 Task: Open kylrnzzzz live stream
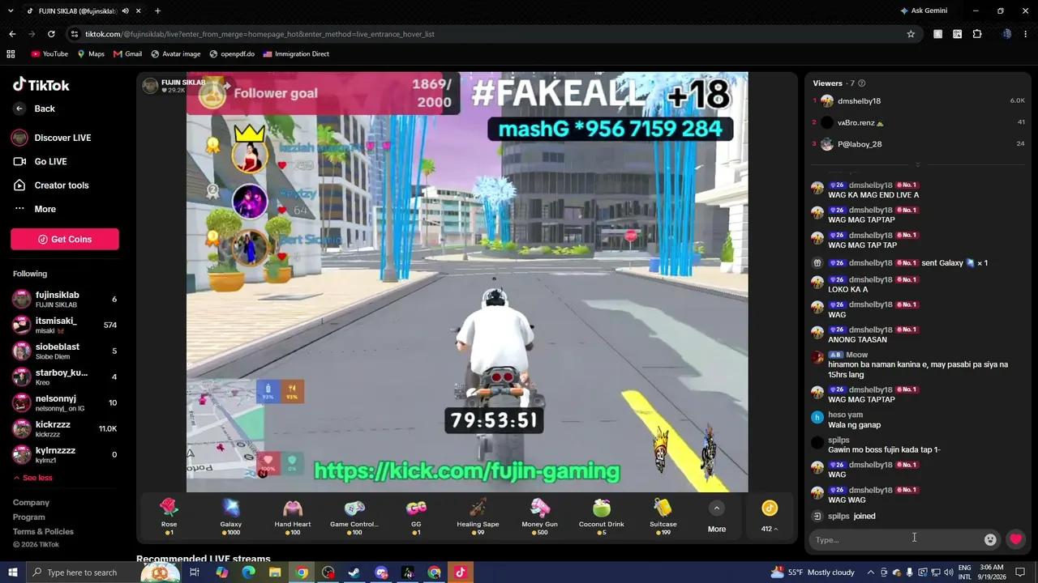[x=65, y=454]
